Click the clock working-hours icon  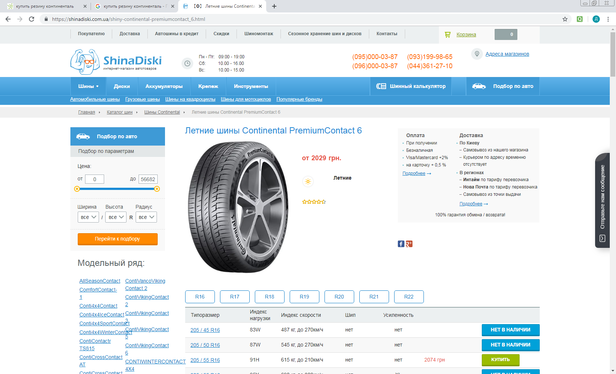click(187, 63)
